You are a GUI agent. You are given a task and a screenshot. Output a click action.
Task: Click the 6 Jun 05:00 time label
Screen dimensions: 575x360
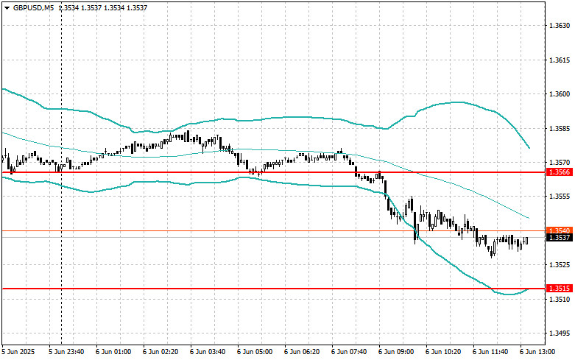(255, 352)
